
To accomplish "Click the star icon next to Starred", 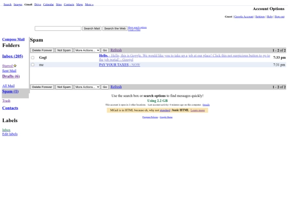I will click(15, 66).
